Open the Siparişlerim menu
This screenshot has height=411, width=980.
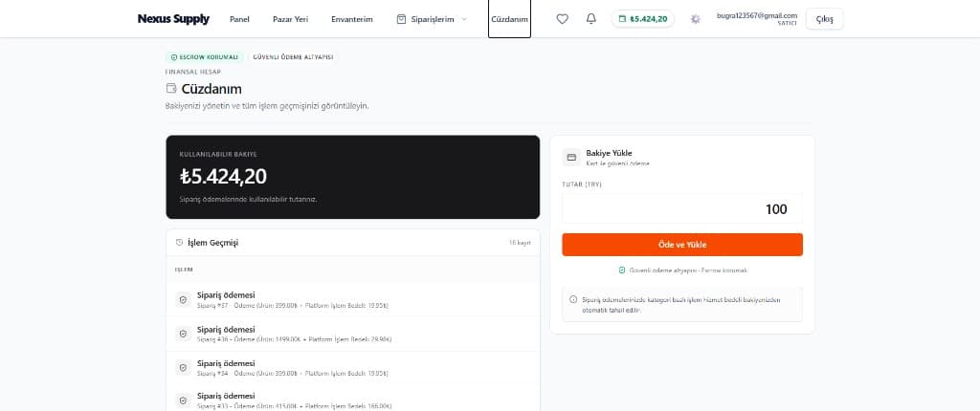432,19
